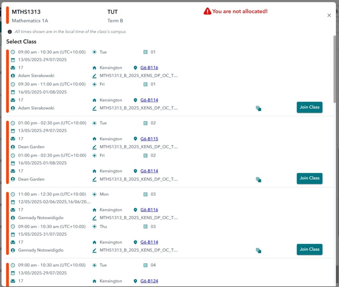Click the info icon beside local time note

click(10, 32)
